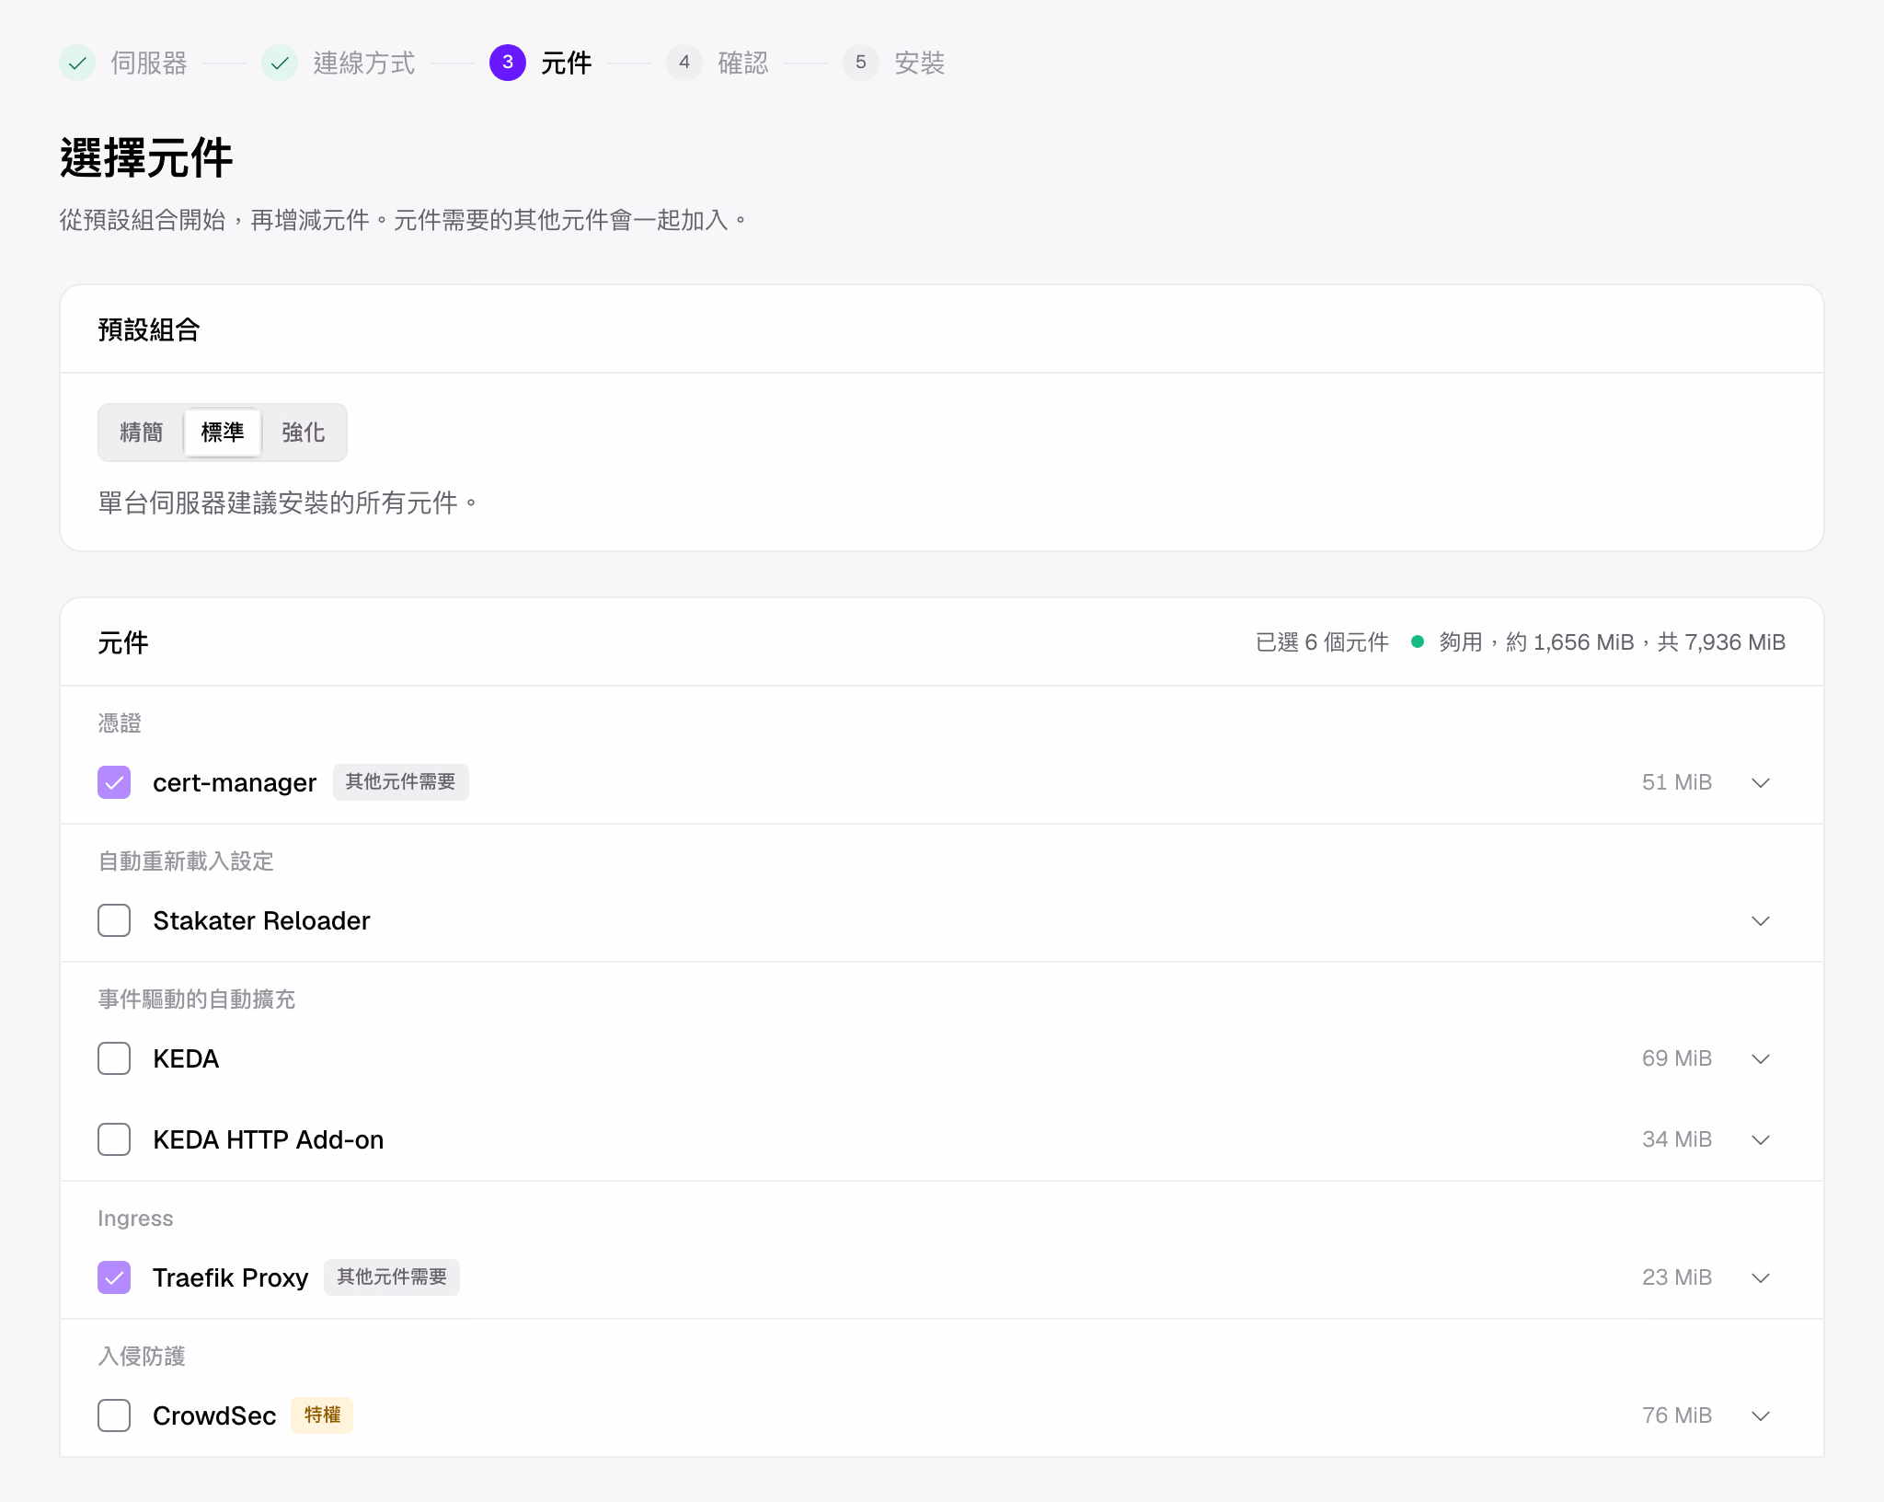
Task: Select the 標準 preset tab
Action: [223, 433]
